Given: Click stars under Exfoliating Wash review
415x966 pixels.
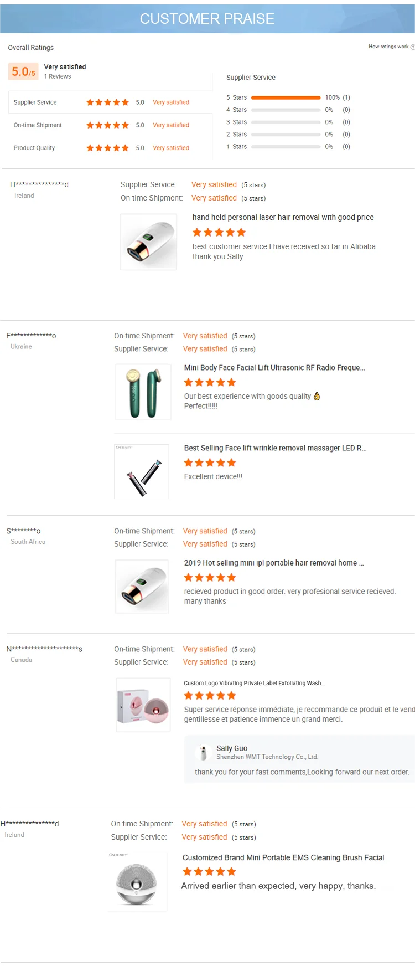Looking at the screenshot, I should (x=210, y=696).
